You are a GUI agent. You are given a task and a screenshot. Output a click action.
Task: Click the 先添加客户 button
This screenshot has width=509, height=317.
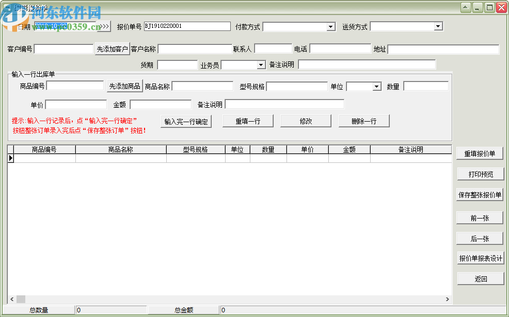[113, 49]
